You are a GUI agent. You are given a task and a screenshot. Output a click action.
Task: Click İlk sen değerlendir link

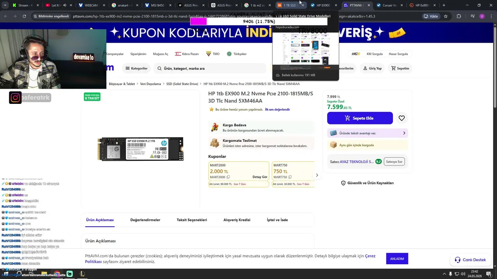coord(277,110)
